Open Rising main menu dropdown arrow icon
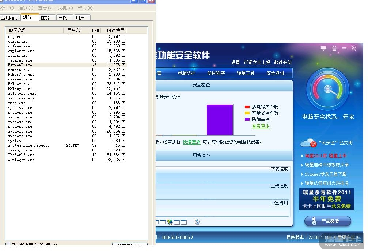The image size is (368, 252). click(323, 48)
